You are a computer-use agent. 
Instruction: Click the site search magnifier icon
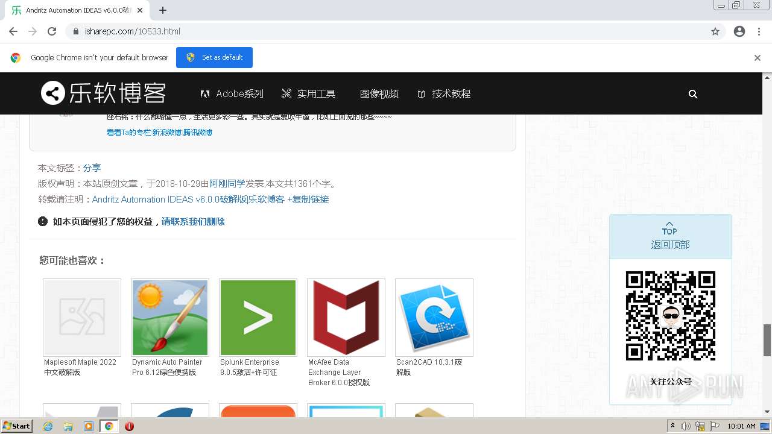(693, 94)
